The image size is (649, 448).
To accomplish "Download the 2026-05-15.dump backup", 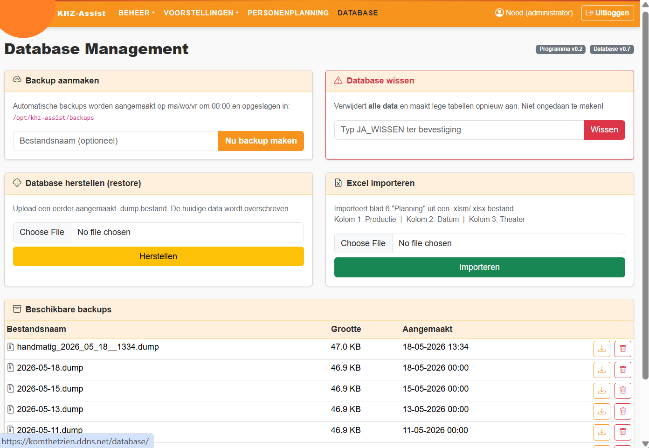I will (601, 390).
